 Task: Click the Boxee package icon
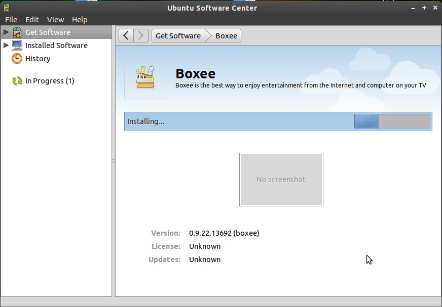coord(145,77)
